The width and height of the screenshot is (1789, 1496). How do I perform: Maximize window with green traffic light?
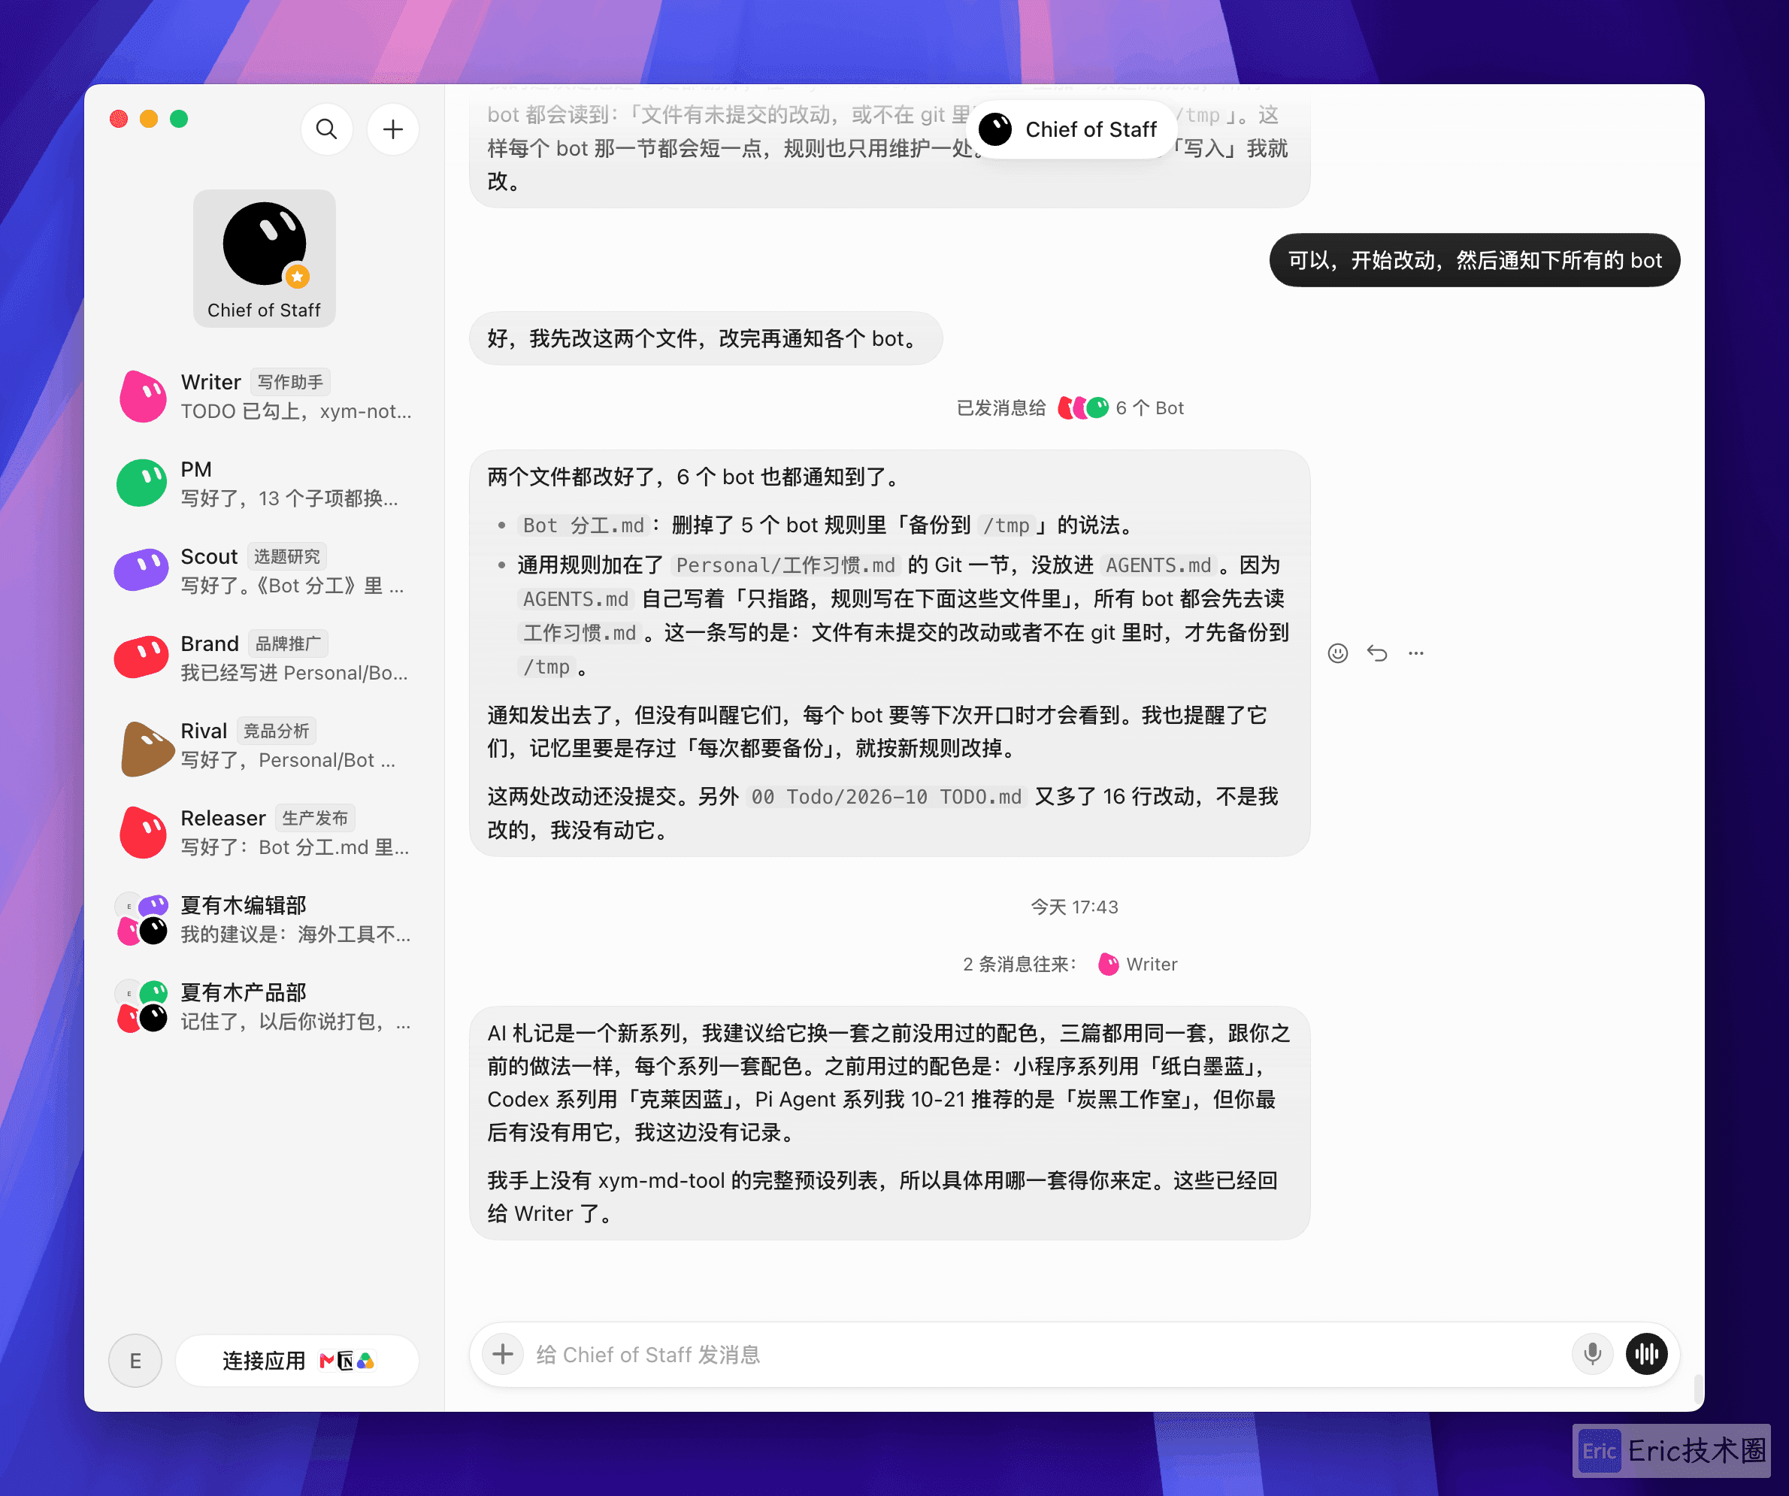pos(179,120)
